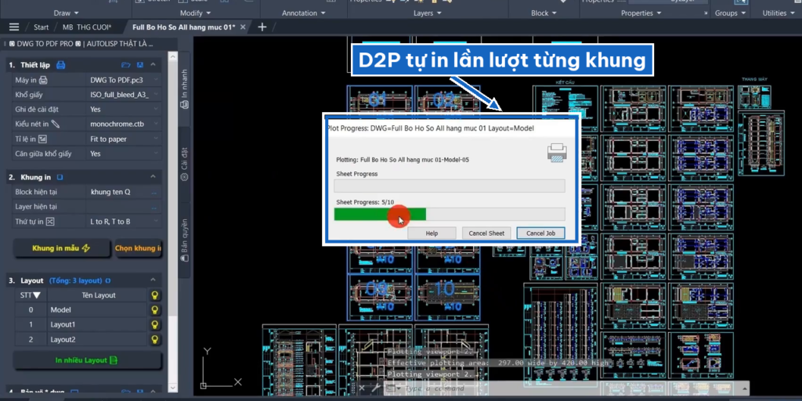Screen dimensions: 802x401
Task: Click the upper empty Sheet Progress bar
Action: point(450,186)
